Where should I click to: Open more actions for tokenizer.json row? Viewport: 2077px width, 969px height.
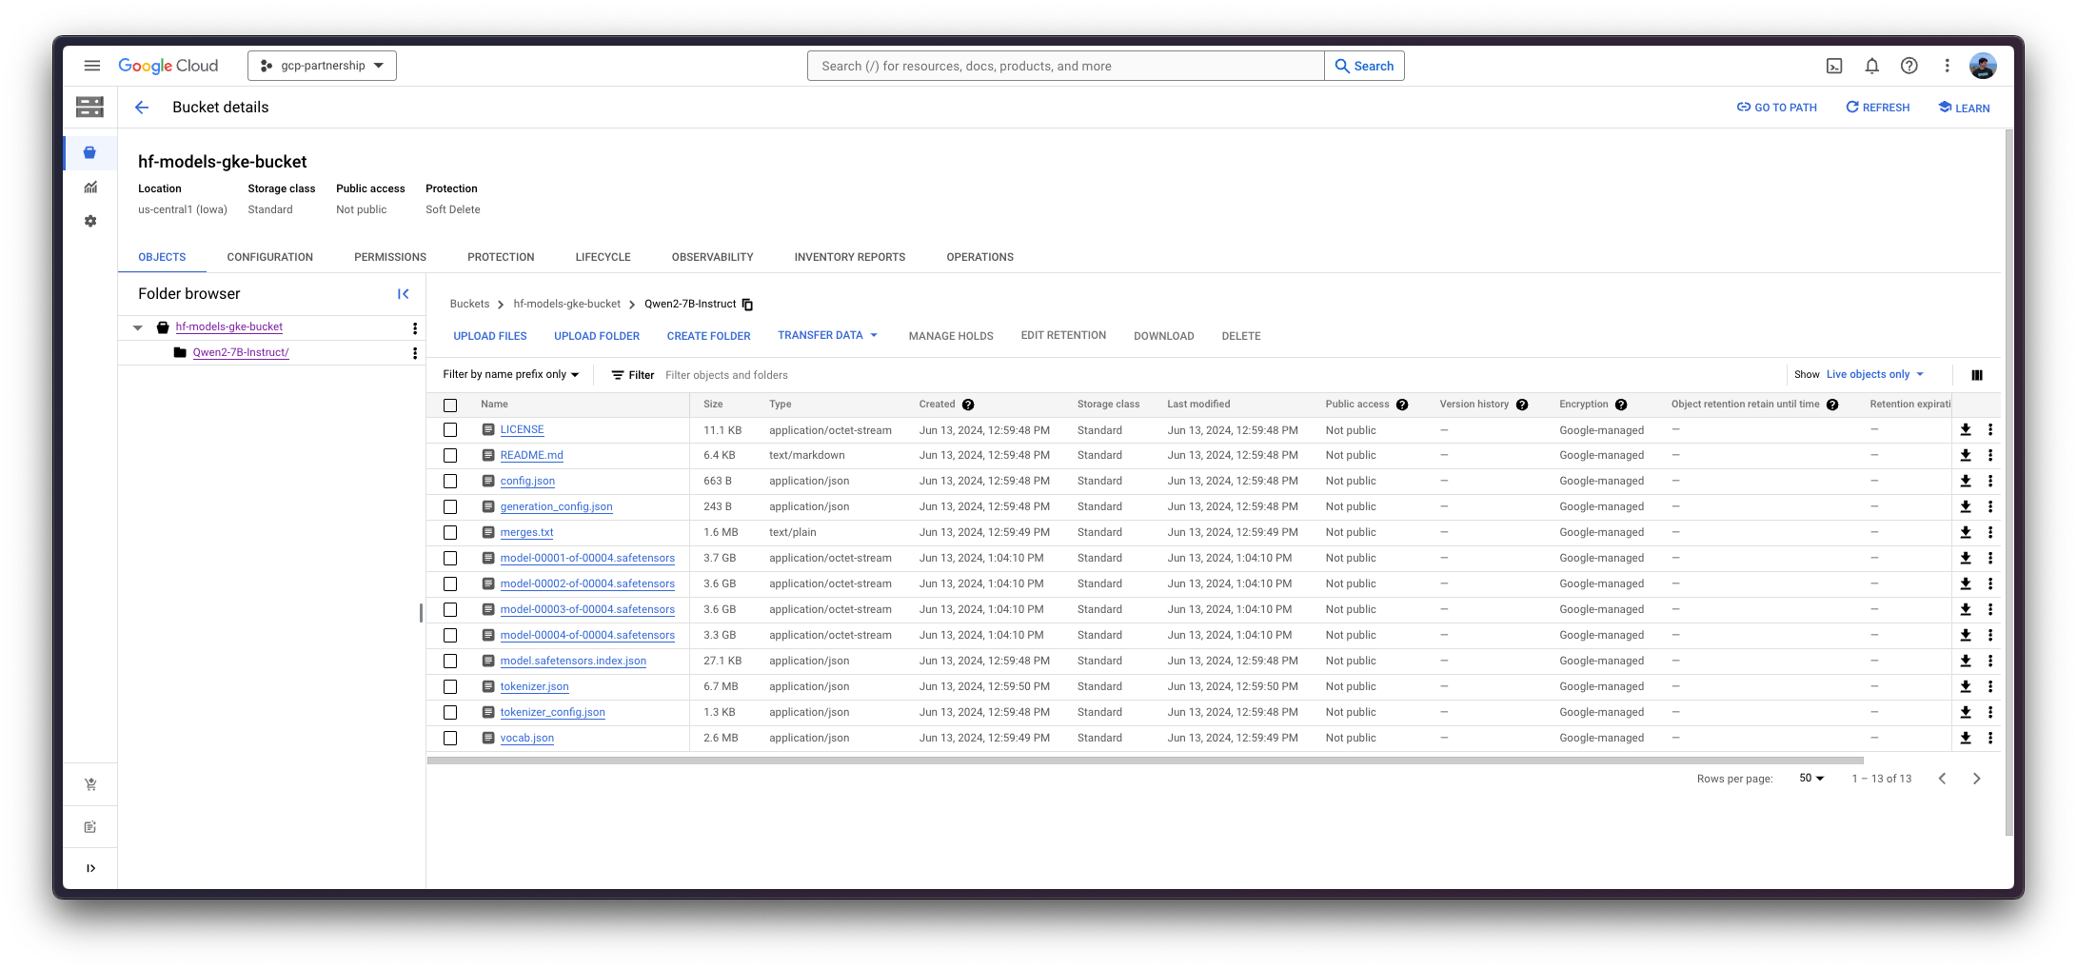coord(1990,687)
